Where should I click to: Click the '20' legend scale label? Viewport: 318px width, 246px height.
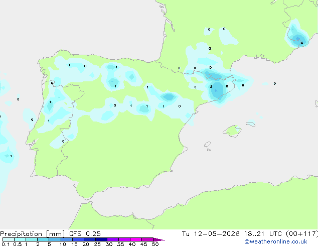tap(86, 244)
